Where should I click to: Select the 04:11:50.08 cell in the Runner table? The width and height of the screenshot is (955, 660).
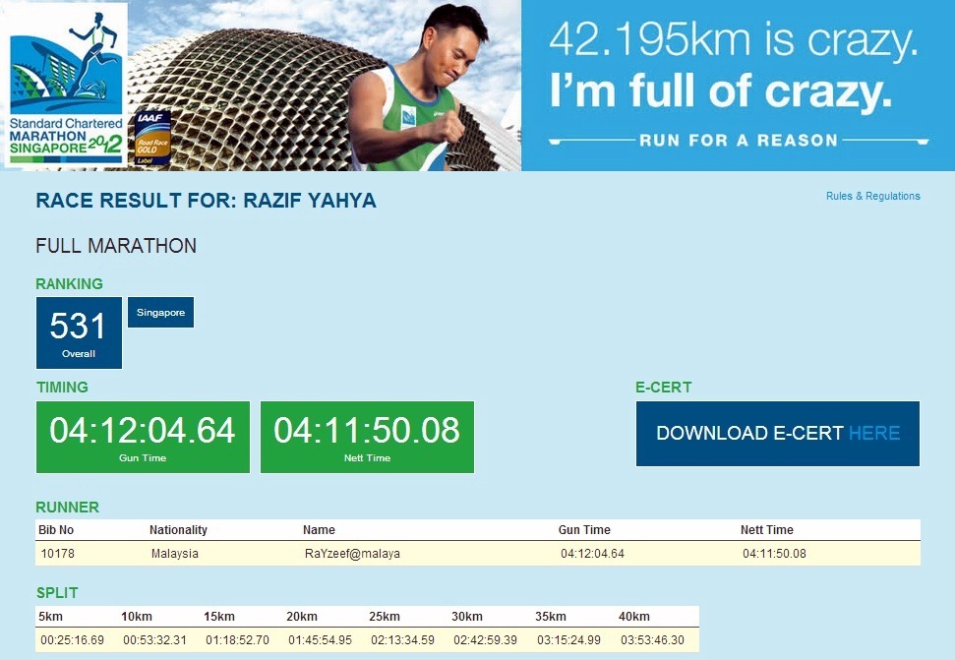[x=774, y=554]
